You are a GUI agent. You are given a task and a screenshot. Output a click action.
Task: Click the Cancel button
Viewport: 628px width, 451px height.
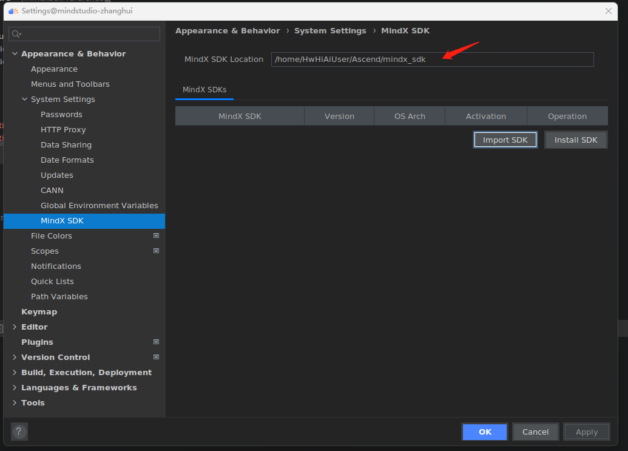coord(535,432)
